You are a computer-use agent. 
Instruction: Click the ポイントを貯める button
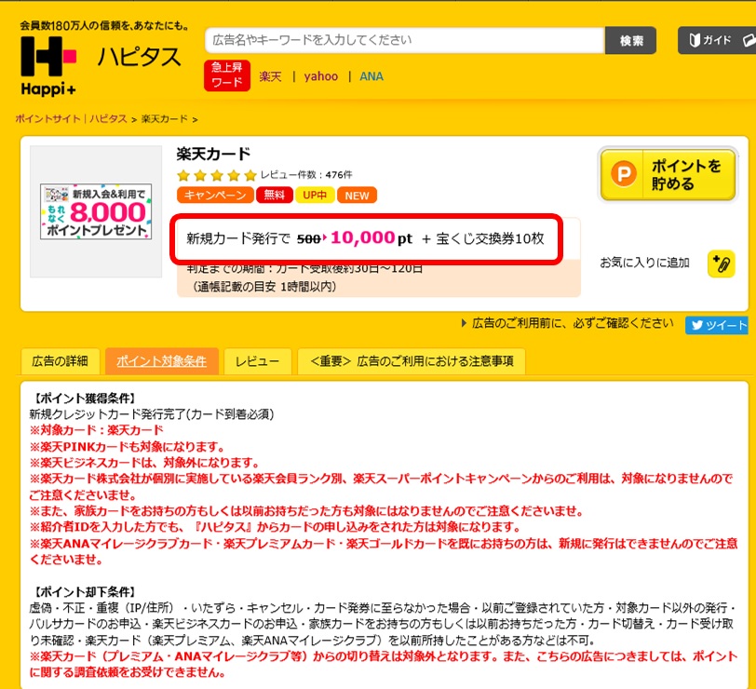click(x=668, y=174)
